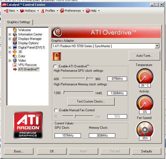Screen dimensions: 166x159
Task: Click the 875MHz GPU clock field
Action: pyautogui.click(x=117, y=79)
